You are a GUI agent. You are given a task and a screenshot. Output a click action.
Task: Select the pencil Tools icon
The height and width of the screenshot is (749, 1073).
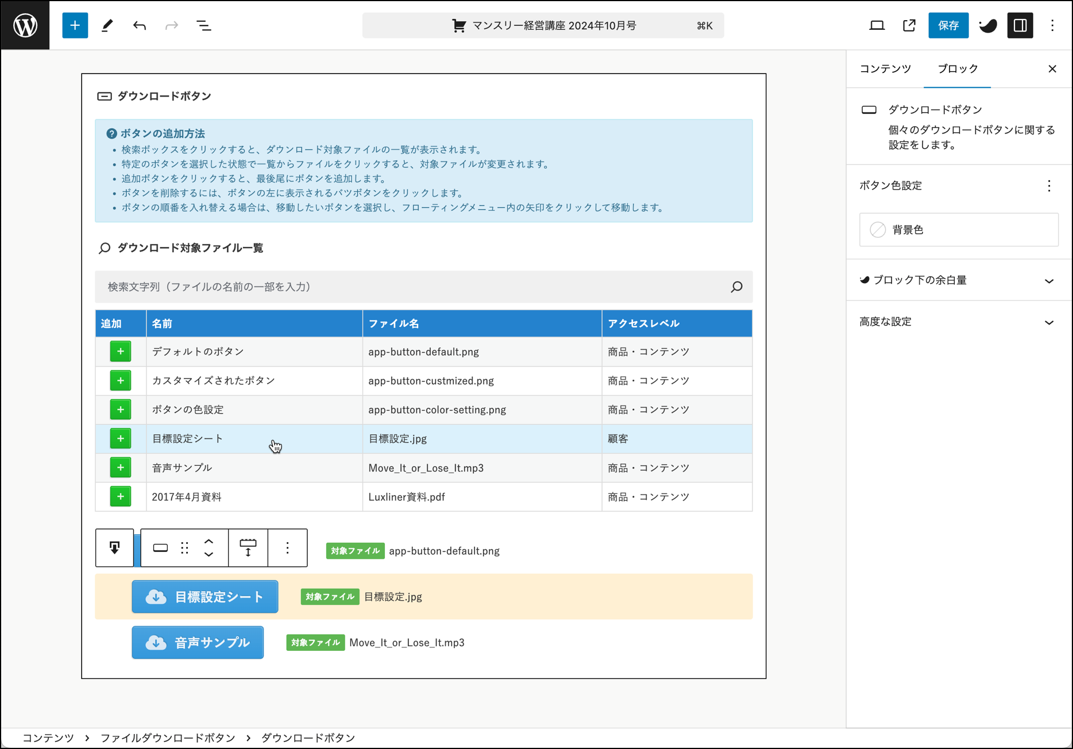click(x=107, y=25)
